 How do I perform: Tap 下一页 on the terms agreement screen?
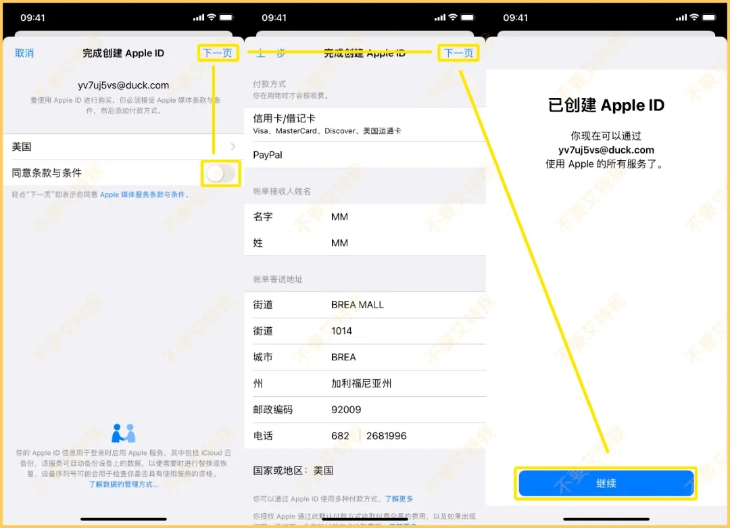(x=218, y=53)
